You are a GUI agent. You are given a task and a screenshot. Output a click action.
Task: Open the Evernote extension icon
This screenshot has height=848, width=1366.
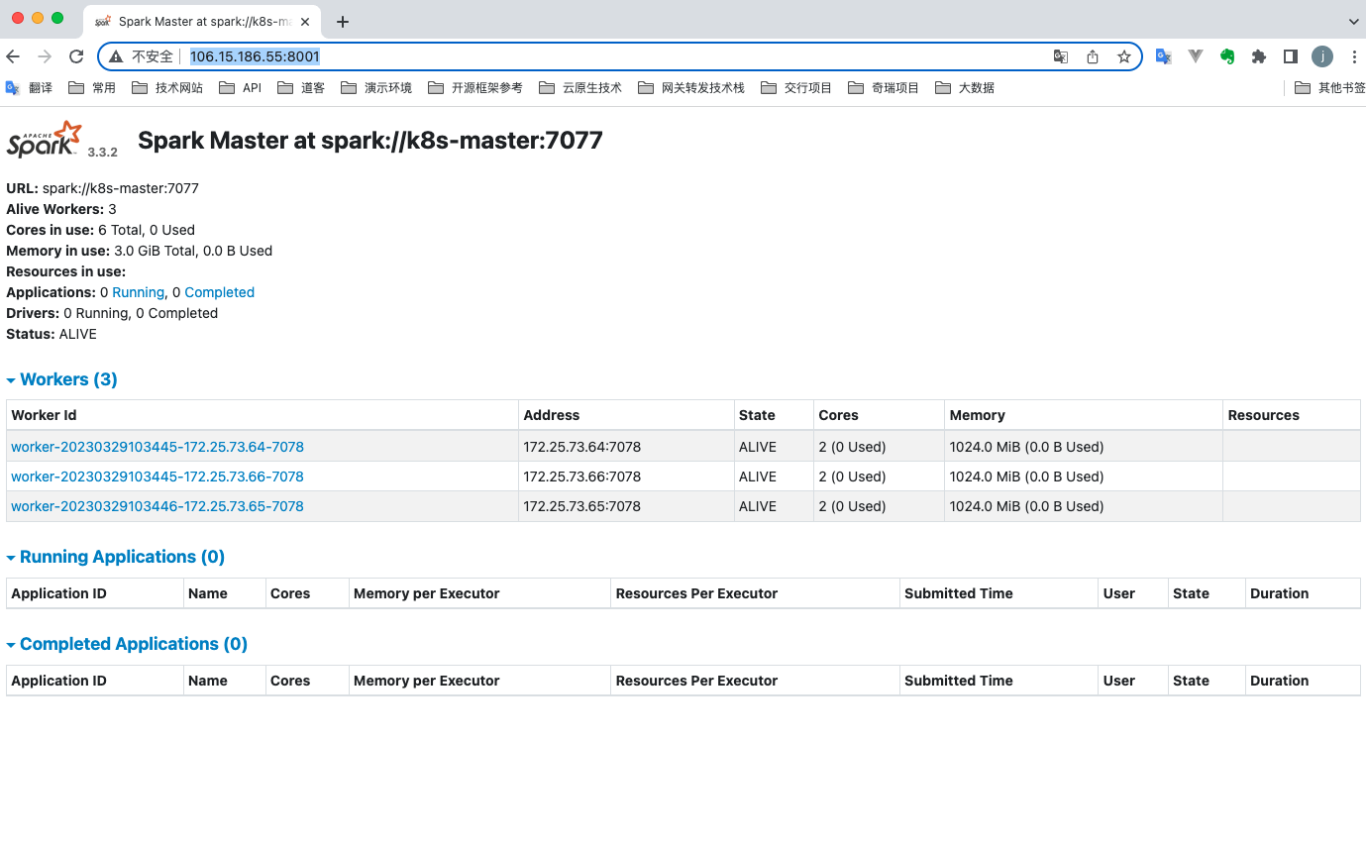(1227, 56)
